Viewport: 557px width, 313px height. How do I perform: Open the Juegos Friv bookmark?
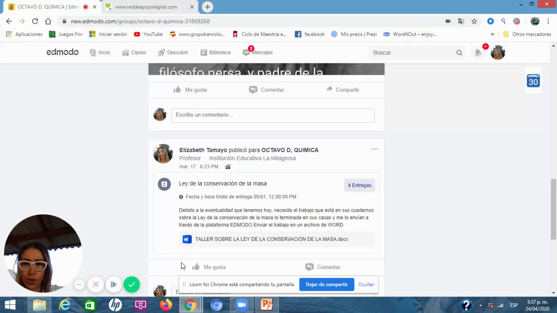(x=66, y=34)
